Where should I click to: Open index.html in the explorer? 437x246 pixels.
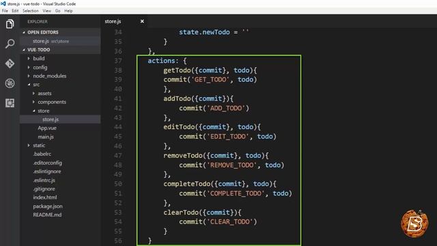point(45,197)
